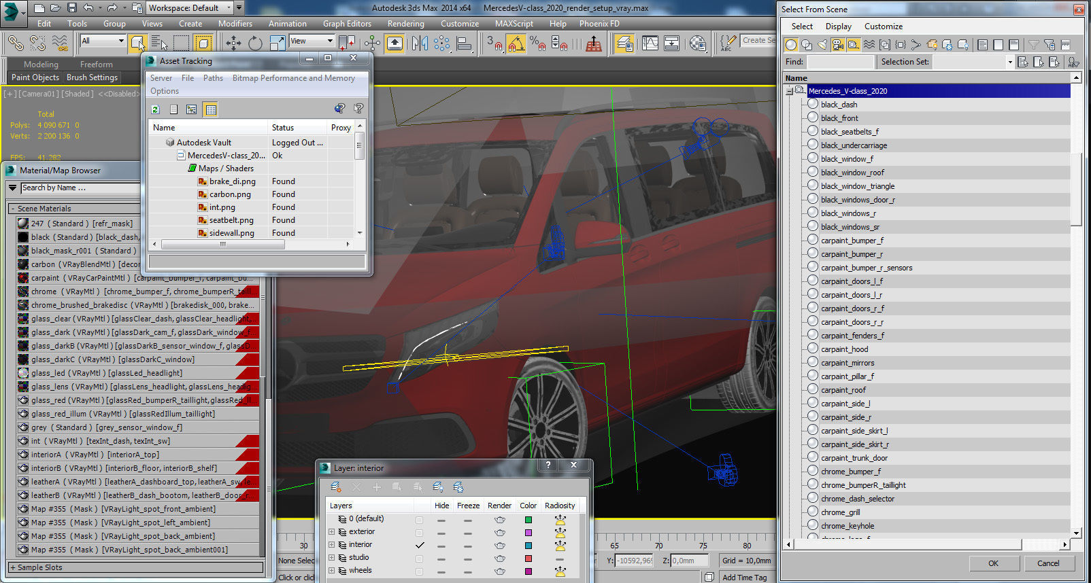Click the Paint Objects button
Viewport: 1091px width, 583px height.
point(35,77)
